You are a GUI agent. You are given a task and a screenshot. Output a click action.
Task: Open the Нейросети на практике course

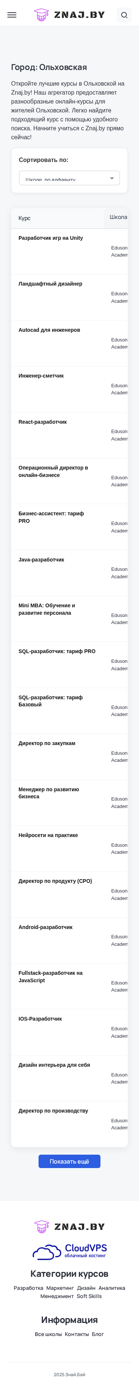click(48, 835)
